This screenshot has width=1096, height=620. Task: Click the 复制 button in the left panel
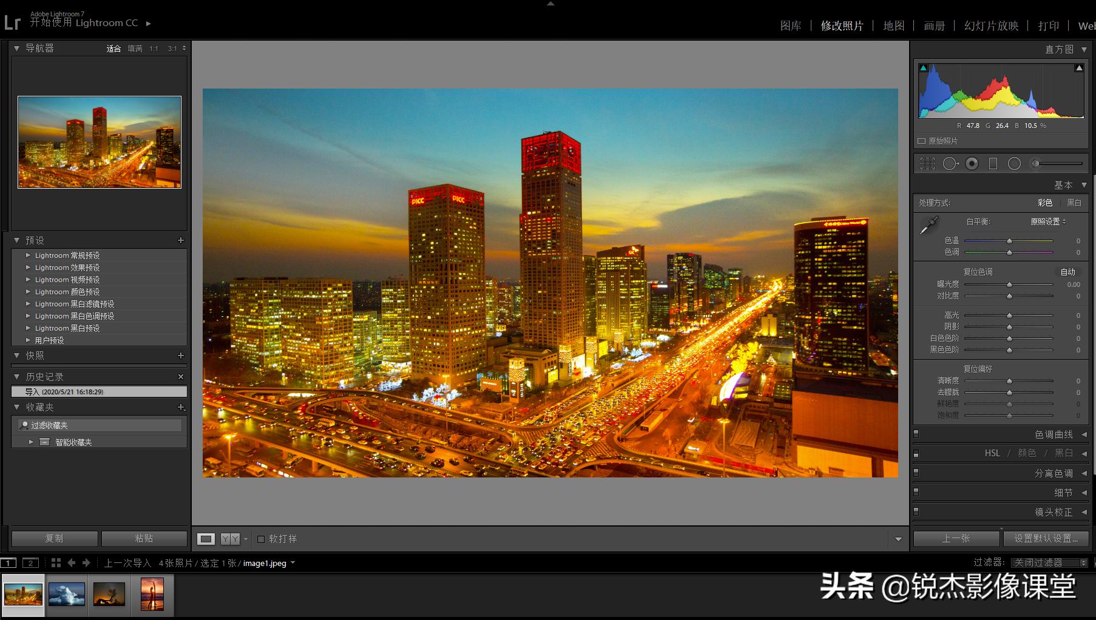click(x=53, y=538)
